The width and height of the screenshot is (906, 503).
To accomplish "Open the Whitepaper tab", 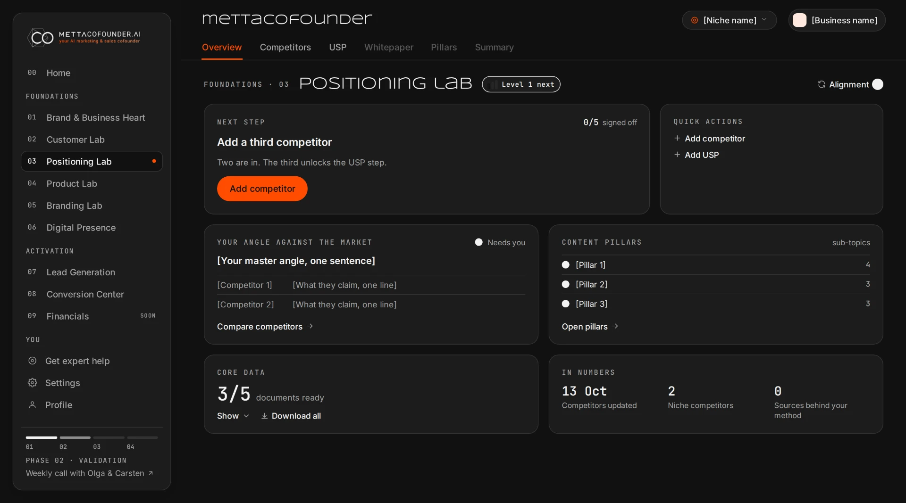I will tap(388, 47).
